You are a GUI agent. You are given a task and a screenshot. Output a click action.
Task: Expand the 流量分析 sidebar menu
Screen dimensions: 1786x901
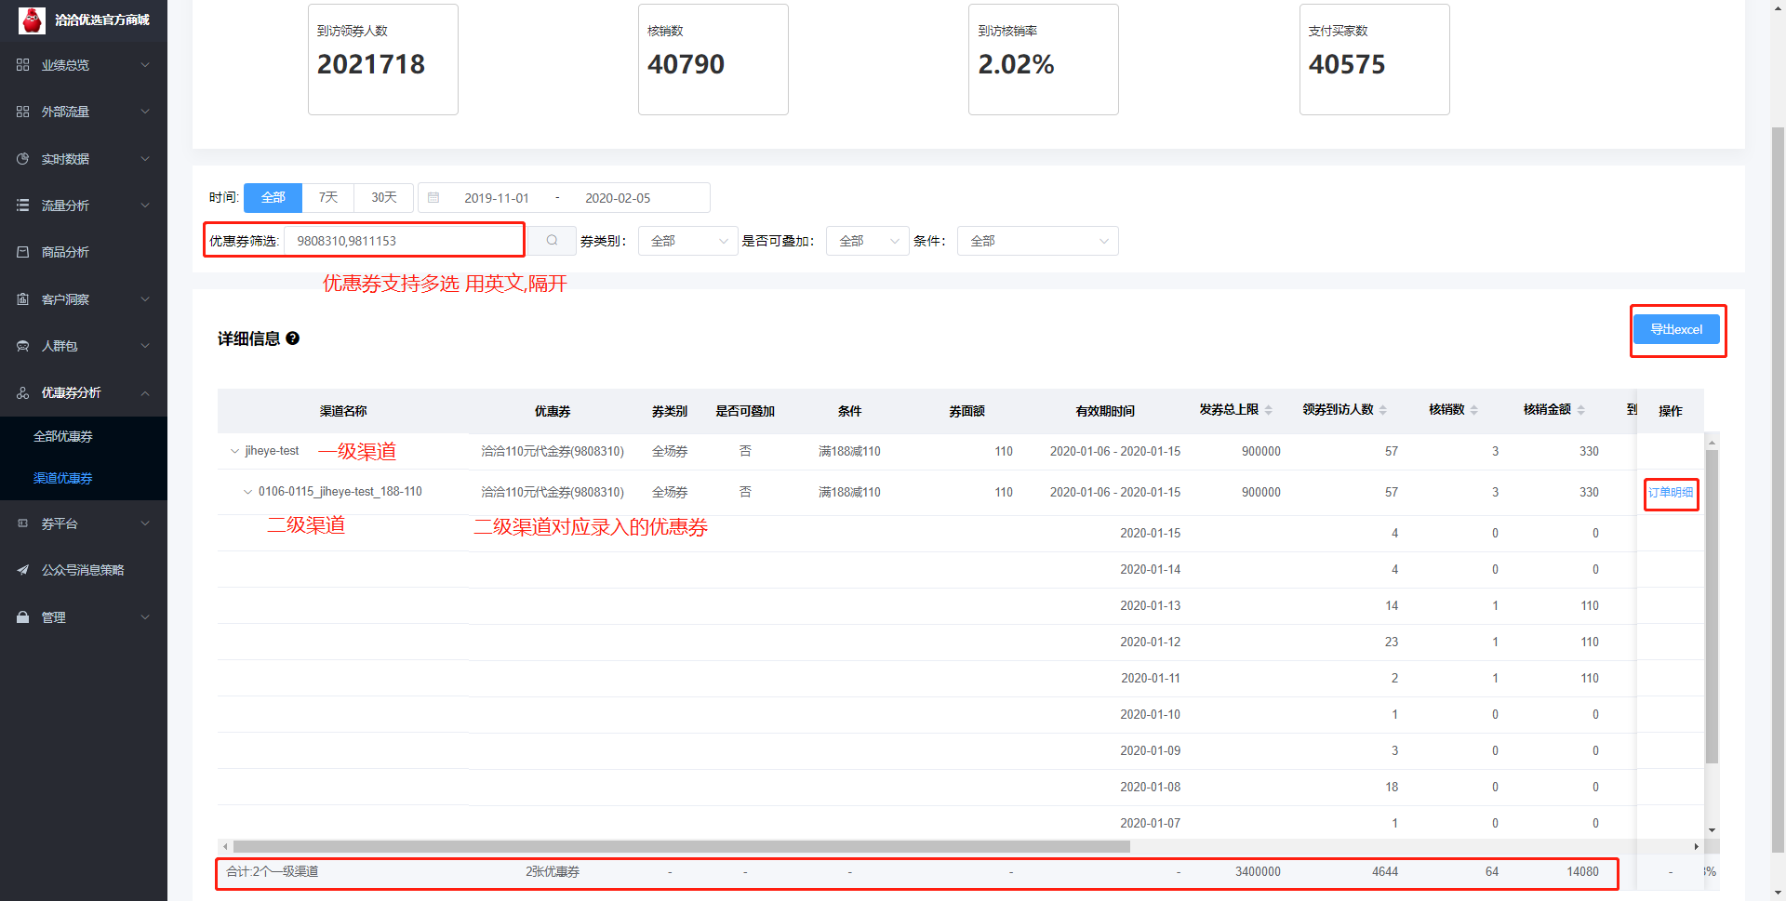pyautogui.click(x=84, y=205)
